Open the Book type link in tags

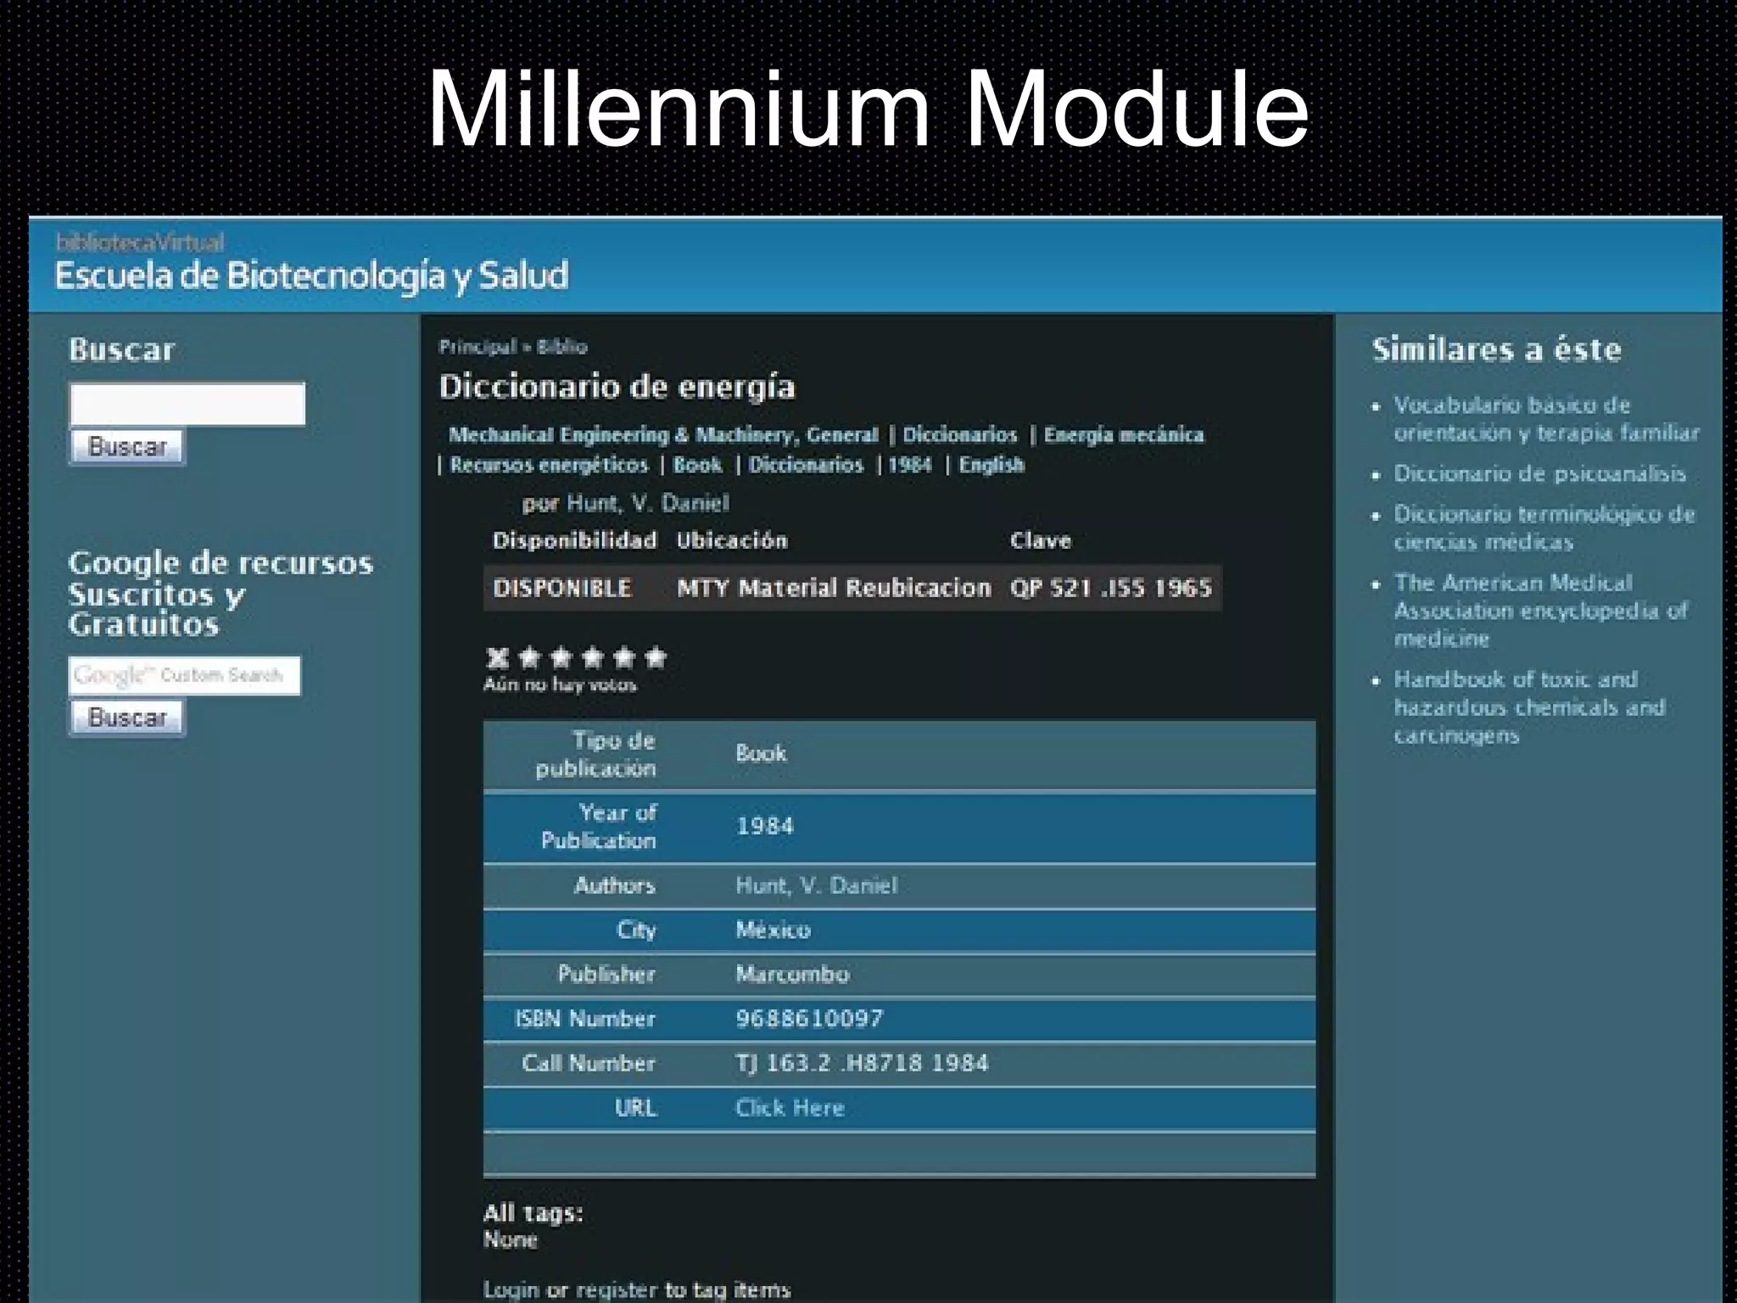click(x=697, y=465)
